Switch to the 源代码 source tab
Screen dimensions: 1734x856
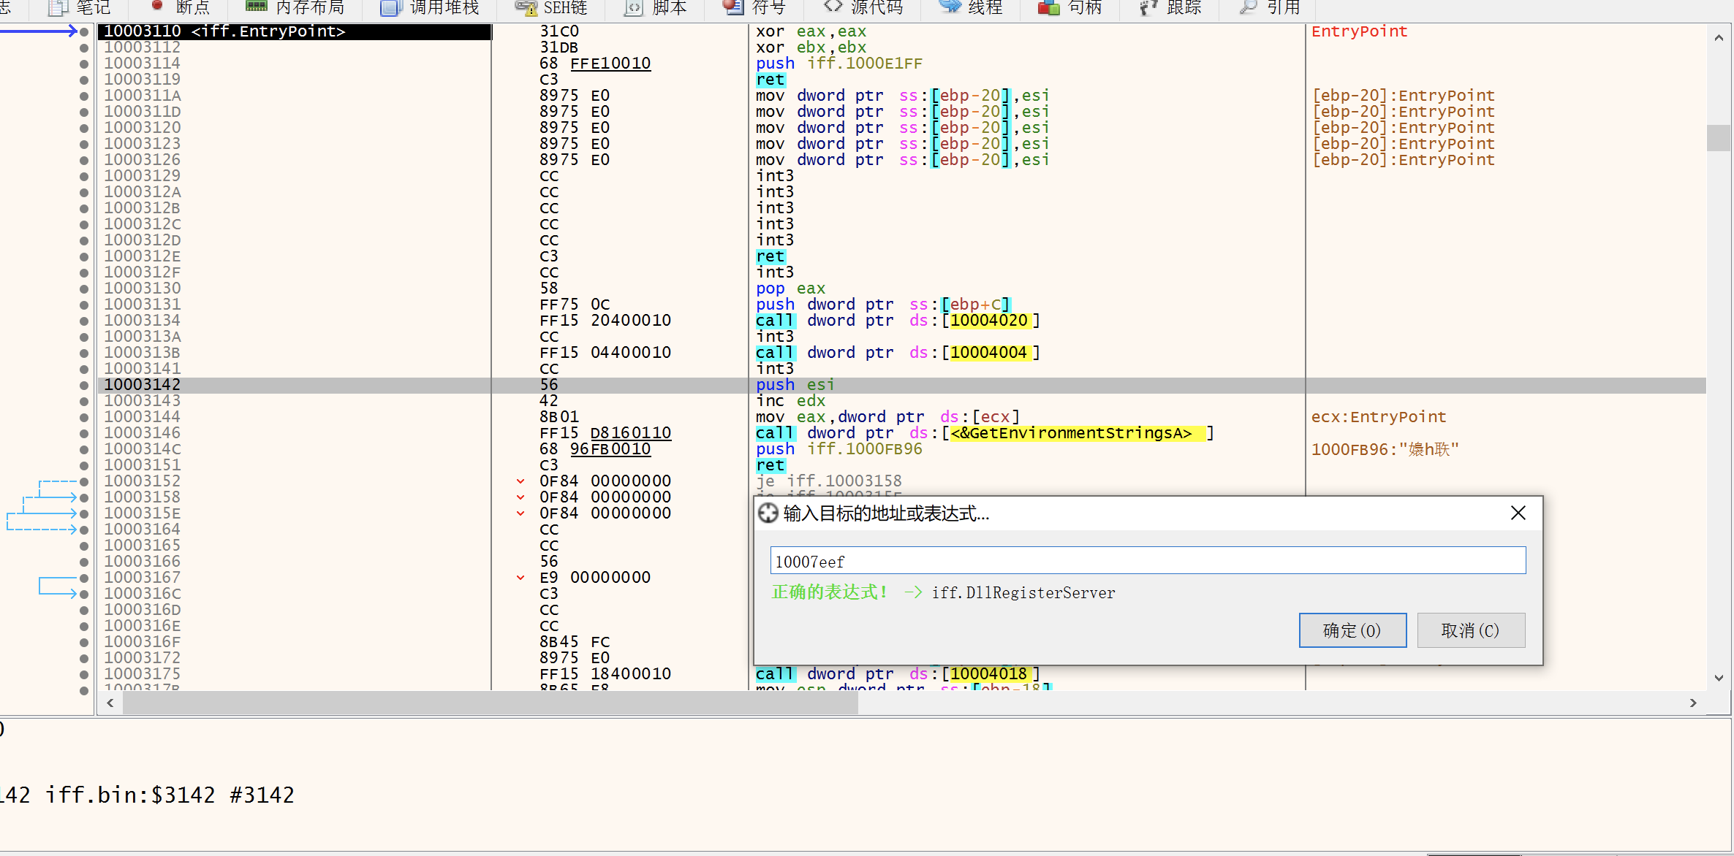863,8
